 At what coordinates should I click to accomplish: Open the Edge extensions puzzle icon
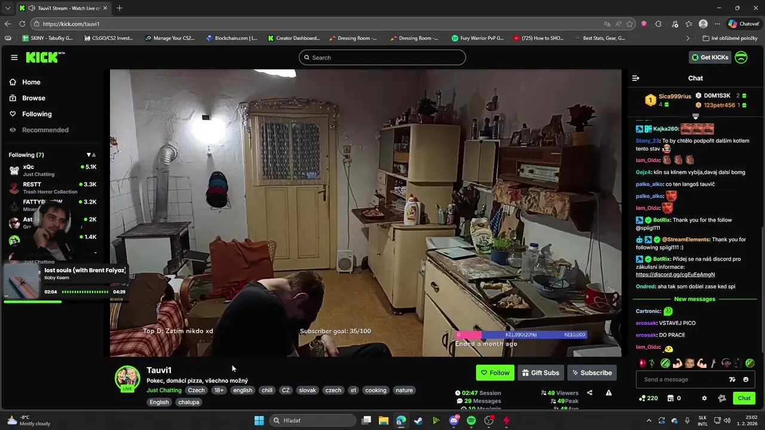coord(659,24)
